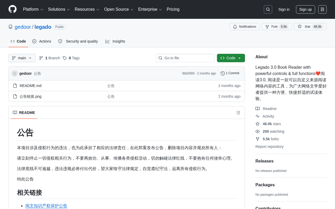Fork the repository using Fork button
Image resolution: width=335 pixels, height=209 pixels.
pos(277,27)
